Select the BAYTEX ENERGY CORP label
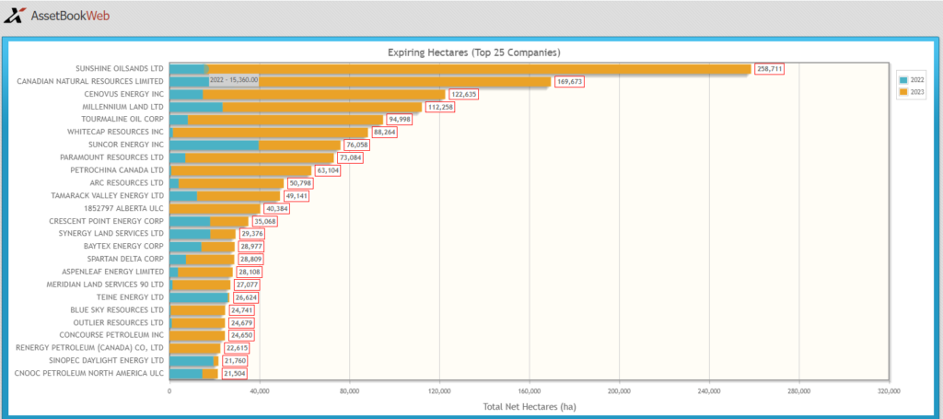 [123, 247]
